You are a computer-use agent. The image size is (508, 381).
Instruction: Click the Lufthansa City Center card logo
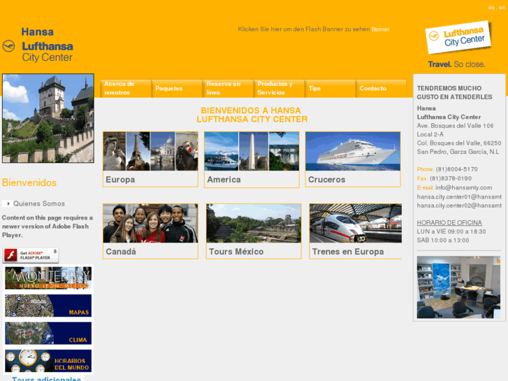(458, 37)
